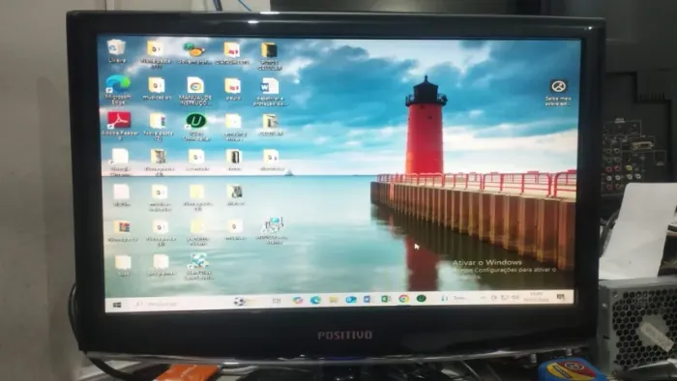Open the green U uninstaller desktop shortcut

click(196, 126)
